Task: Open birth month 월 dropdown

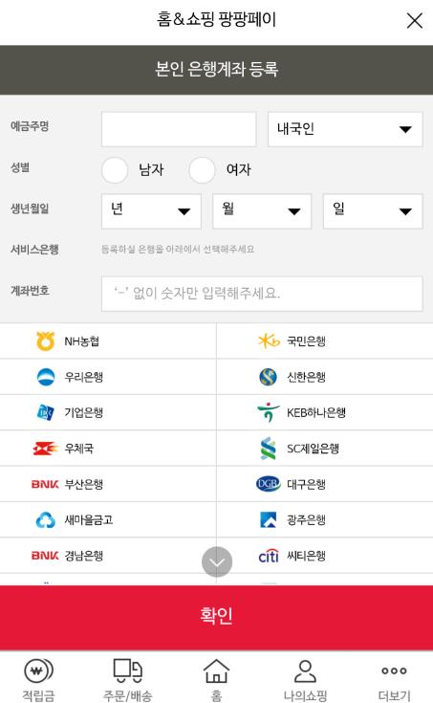Action: [262, 211]
